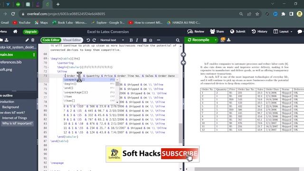Open the Share dialog
Screen dimensions: 304x171
click(x=217, y=32)
